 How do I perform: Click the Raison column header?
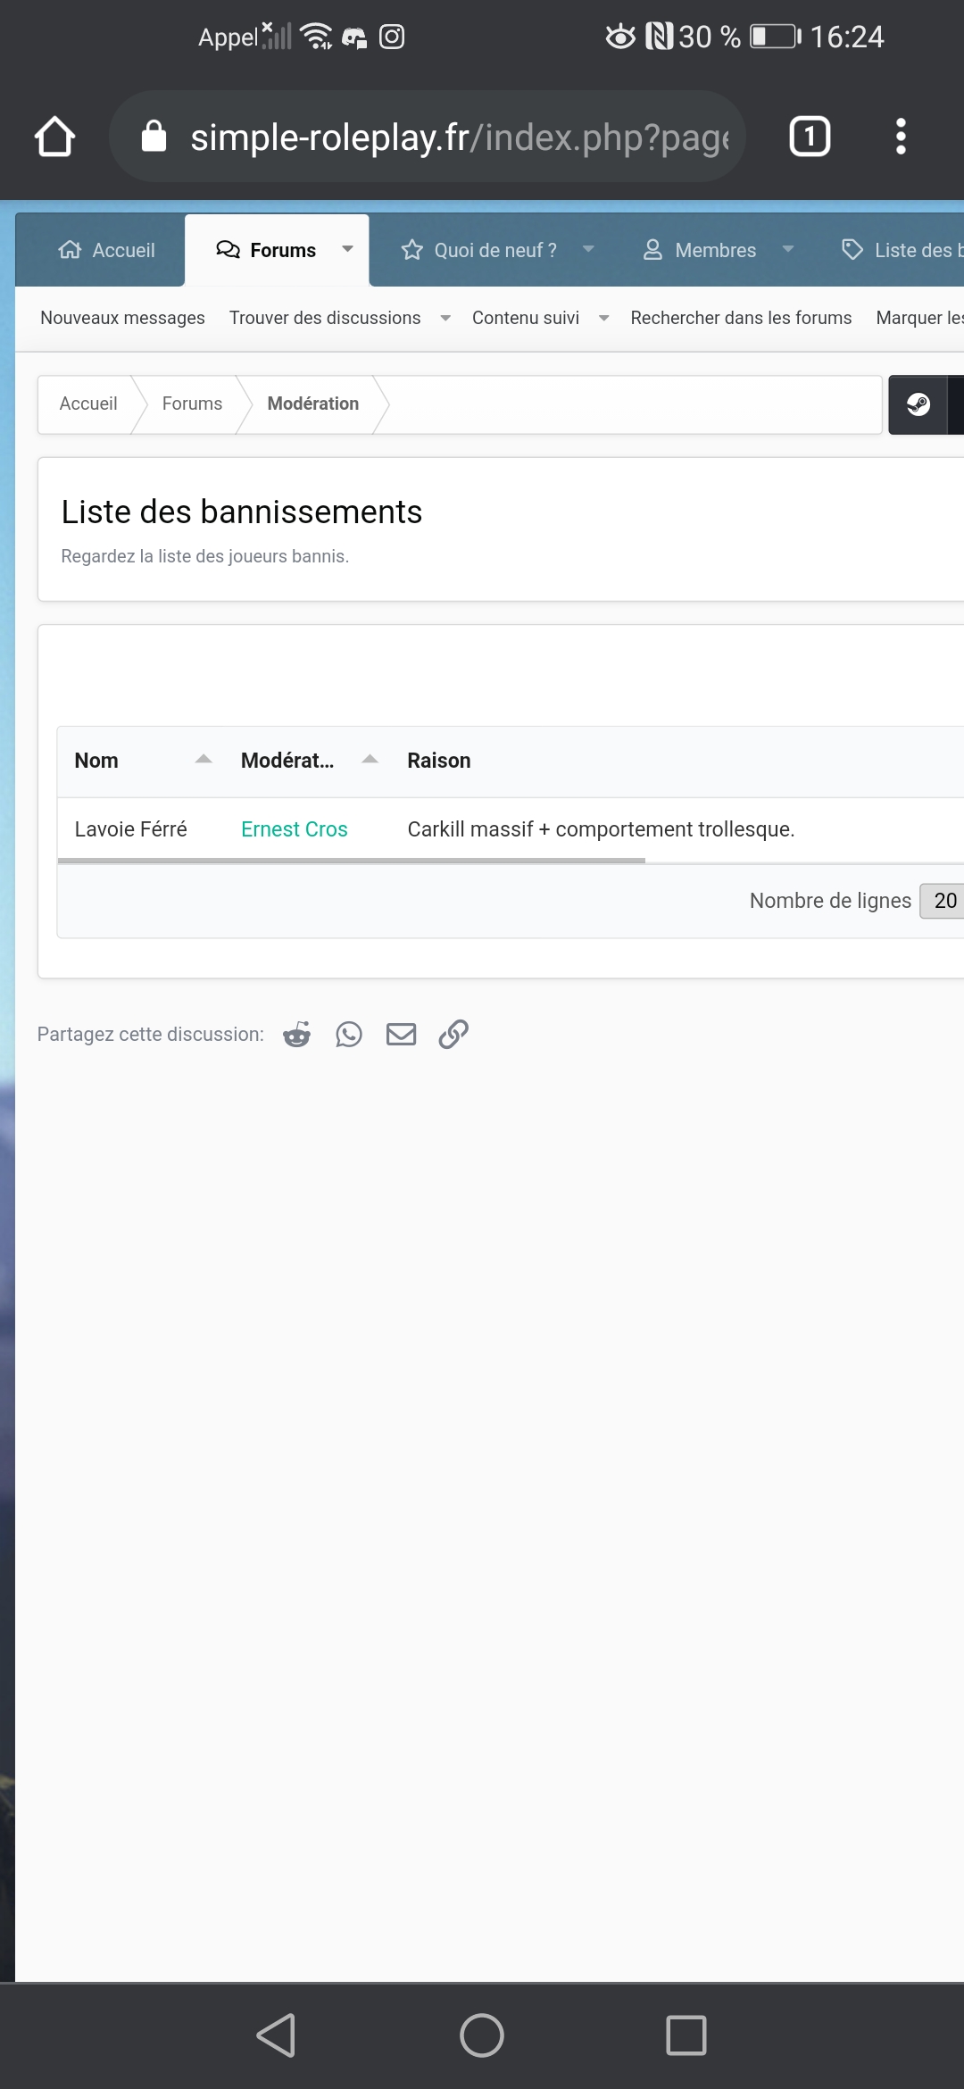pyautogui.click(x=439, y=761)
